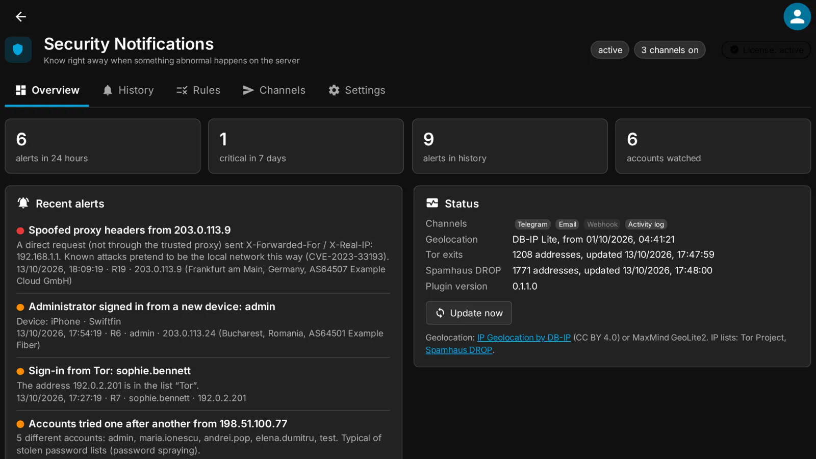Image resolution: width=816 pixels, height=459 pixels.
Task: Select the Webhook channel chip
Action: click(x=602, y=224)
